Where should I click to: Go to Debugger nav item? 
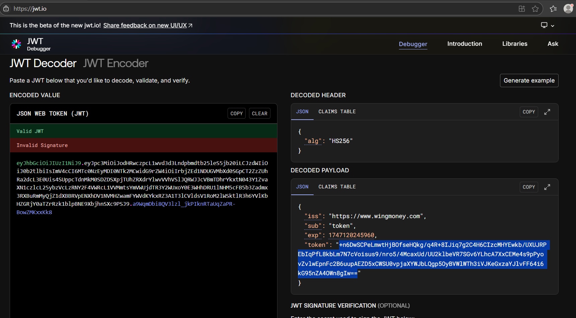coord(413,44)
